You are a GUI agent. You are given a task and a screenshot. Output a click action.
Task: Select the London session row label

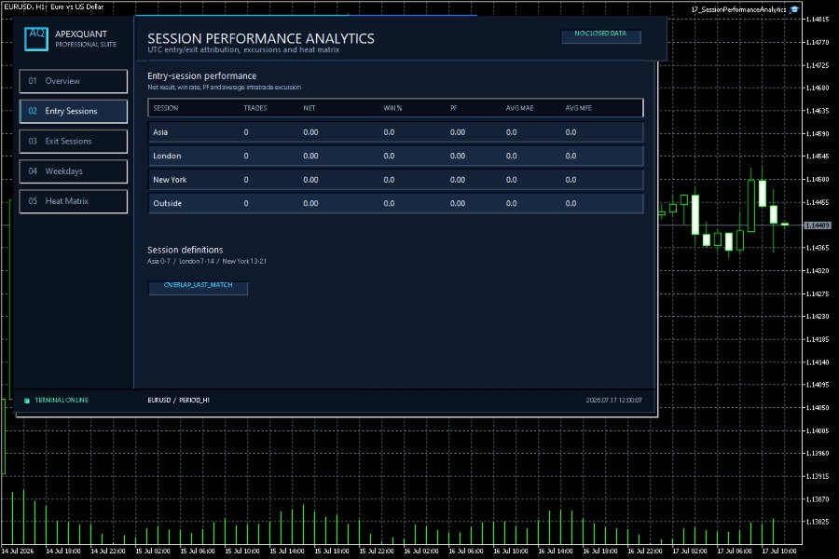(167, 156)
